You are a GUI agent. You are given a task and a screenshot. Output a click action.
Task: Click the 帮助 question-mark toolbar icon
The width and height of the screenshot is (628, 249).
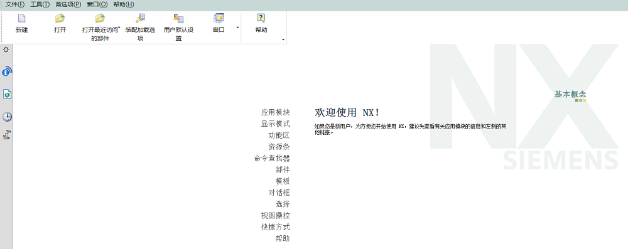click(261, 18)
